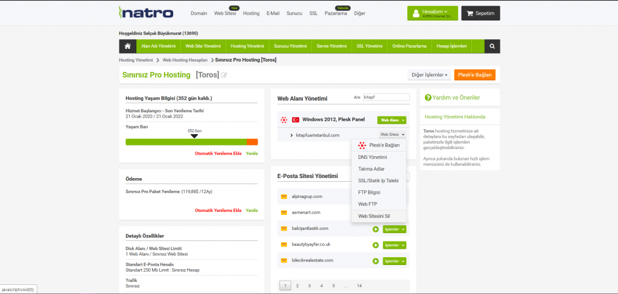Screen dimensions: 618x294
Task: Select DNS Yönetimi from the menu
Action: [x=378, y=157]
